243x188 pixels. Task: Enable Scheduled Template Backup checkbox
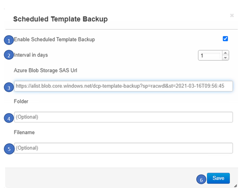click(x=225, y=38)
